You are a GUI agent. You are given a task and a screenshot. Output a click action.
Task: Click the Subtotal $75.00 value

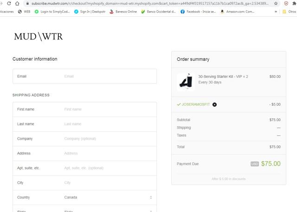275,120
